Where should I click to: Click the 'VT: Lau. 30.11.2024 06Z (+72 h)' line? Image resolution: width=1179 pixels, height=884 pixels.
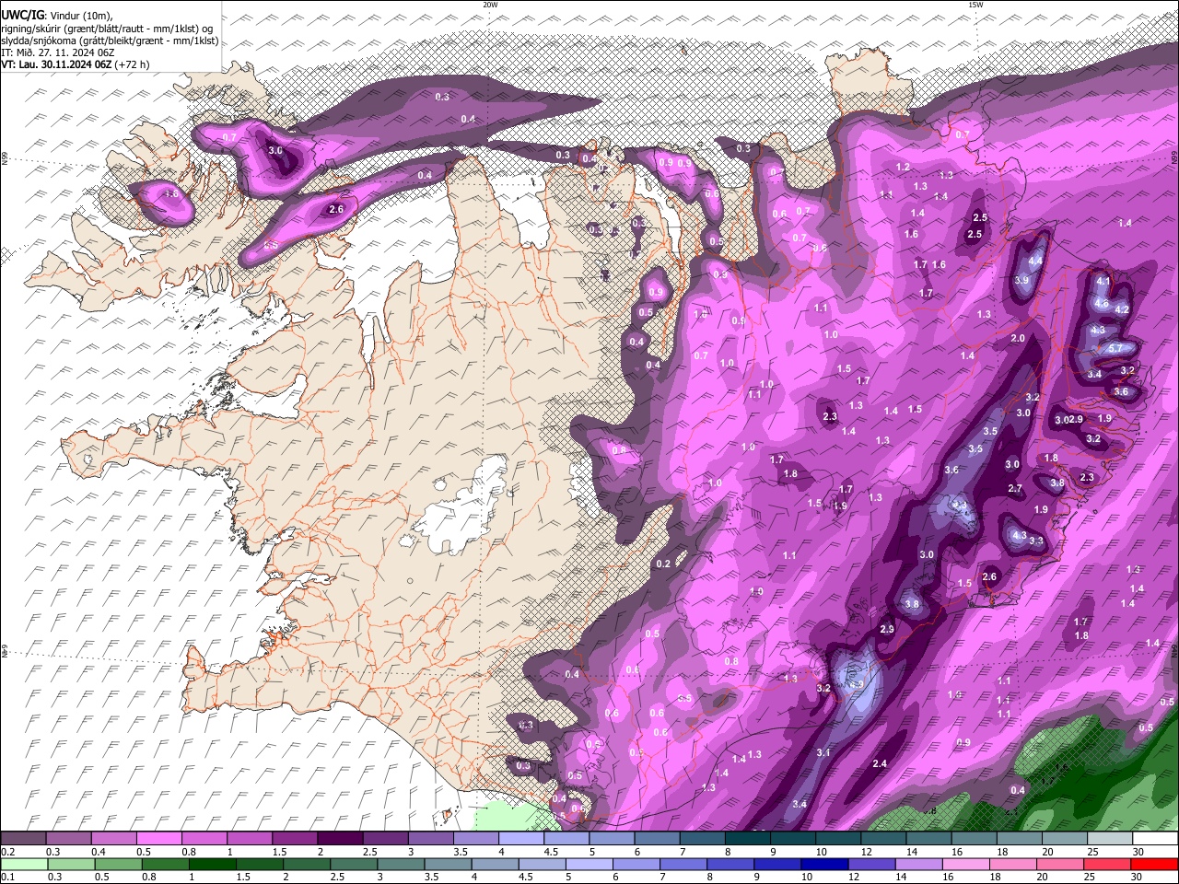[x=76, y=64]
